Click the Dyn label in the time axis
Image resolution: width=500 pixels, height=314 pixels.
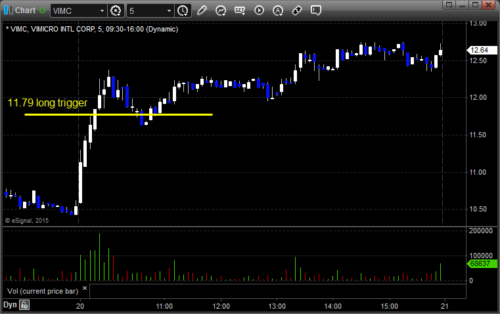point(10,305)
